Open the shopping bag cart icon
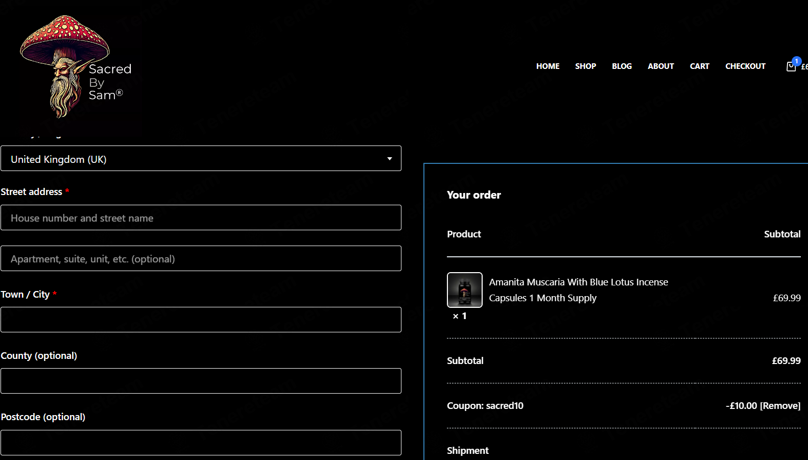The height and width of the screenshot is (460, 808). click(x=791, y=66)
